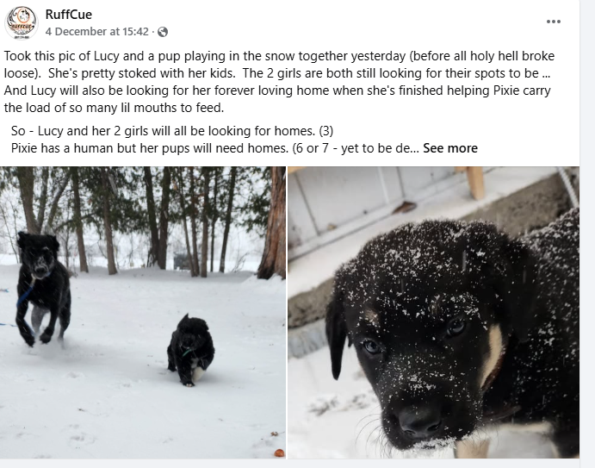Open the three-dots post options menu
This screenshot has width=595, height=468.
554,22
